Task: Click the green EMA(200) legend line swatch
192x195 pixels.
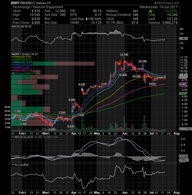Action: pos(13,60)
